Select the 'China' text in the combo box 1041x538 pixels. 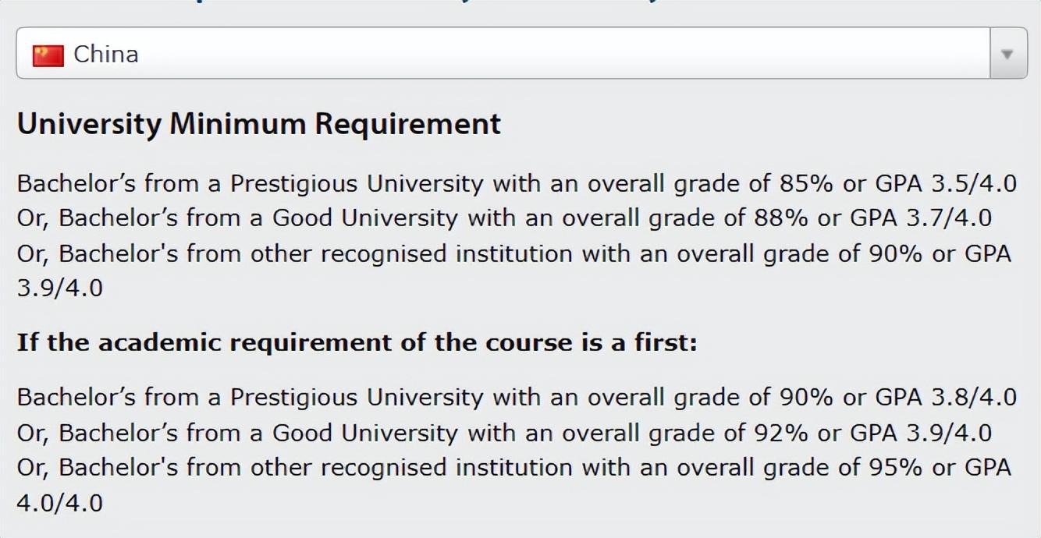pyautogui.click(x=106, y=54)
